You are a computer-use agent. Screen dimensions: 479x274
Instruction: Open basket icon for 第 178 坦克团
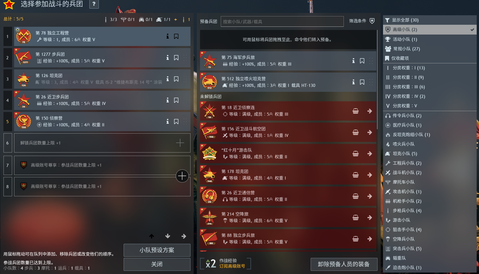pos(356,175)
